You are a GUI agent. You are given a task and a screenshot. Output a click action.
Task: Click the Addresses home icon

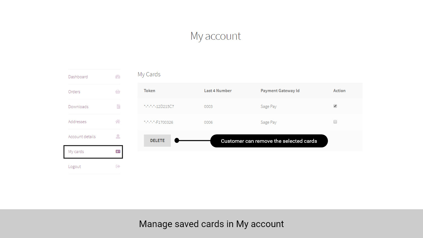pos(118,122)
